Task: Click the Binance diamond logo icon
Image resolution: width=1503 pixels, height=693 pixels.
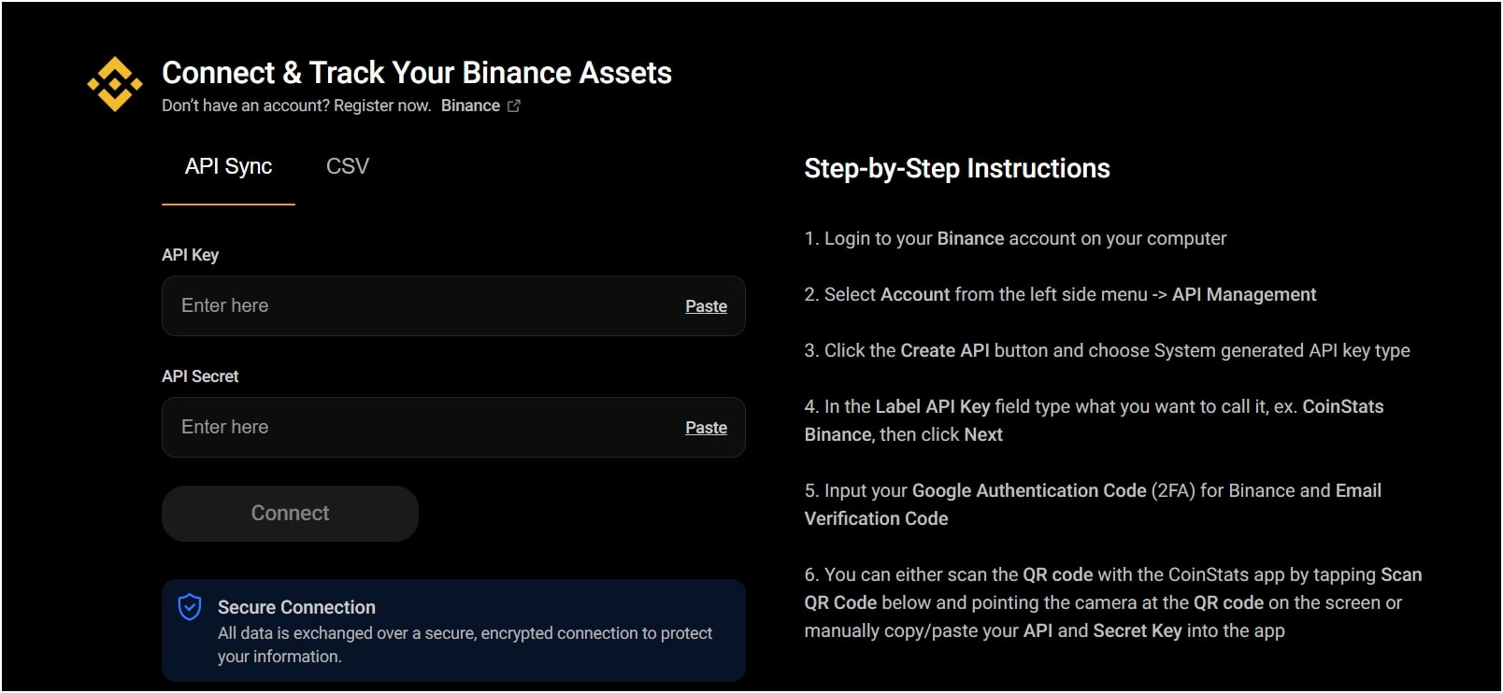Action: pos(114,84)
